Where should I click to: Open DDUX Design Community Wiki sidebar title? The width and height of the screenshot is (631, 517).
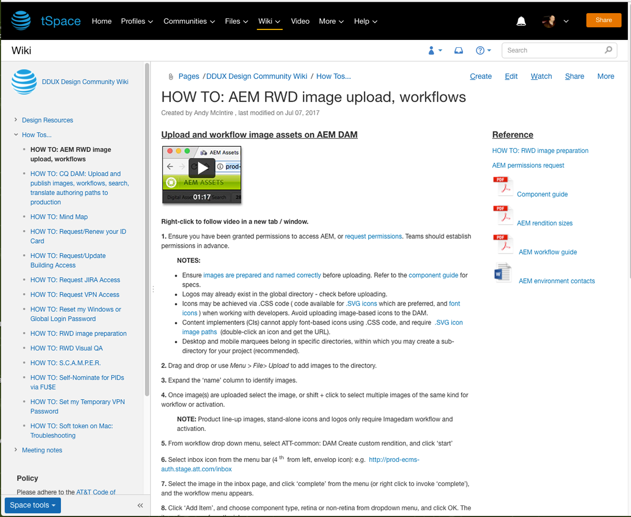point(85,82)
